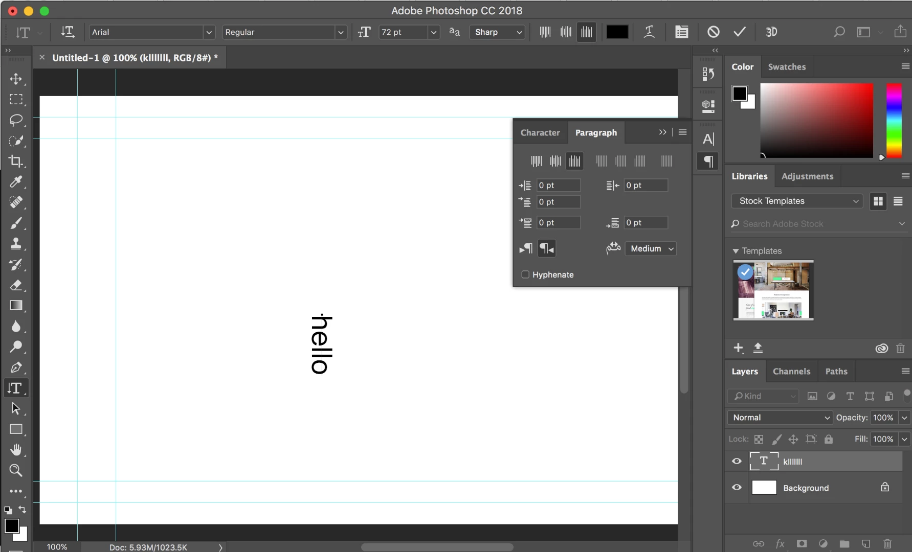Toggle text orientation in options bar

point(68,32)
